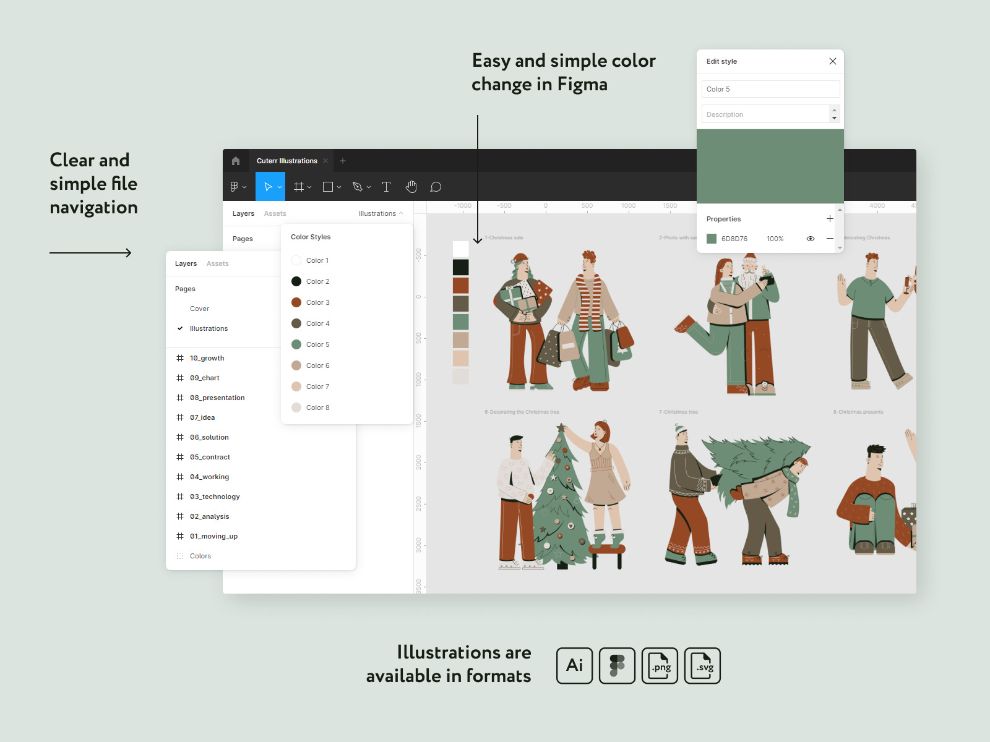Select the Comment tool
This screenshot has height=742, width=990.
(436, 187)
